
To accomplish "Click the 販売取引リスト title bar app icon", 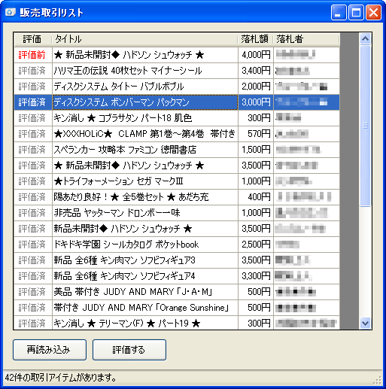I will pyautogui.click(x=11, y=12).
